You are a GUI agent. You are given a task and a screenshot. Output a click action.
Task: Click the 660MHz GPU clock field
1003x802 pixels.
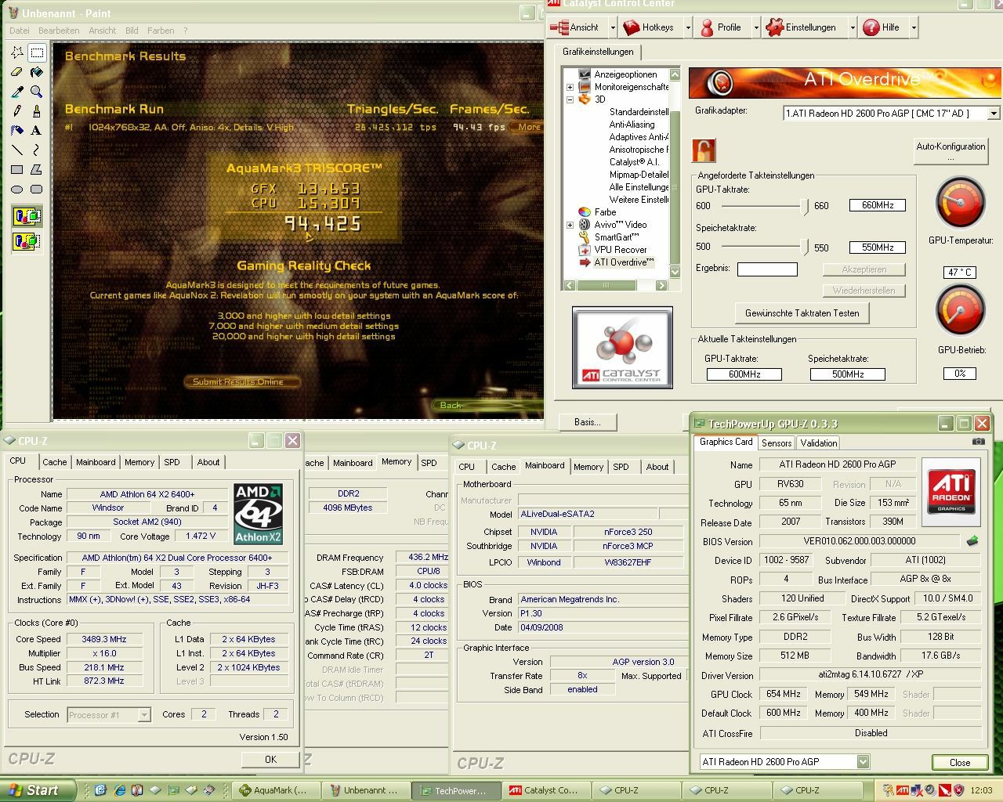tap(878, 205)
